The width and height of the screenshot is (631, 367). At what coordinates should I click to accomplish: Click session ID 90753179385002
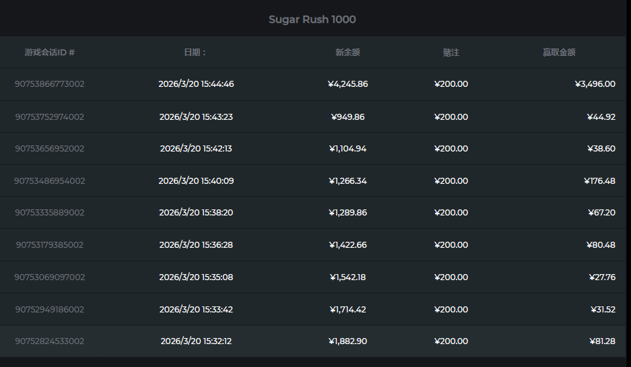coord(49,244)
